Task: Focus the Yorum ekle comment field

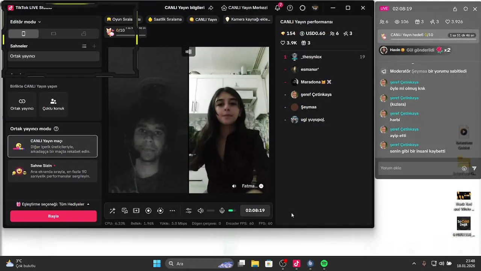Action: 419,168
